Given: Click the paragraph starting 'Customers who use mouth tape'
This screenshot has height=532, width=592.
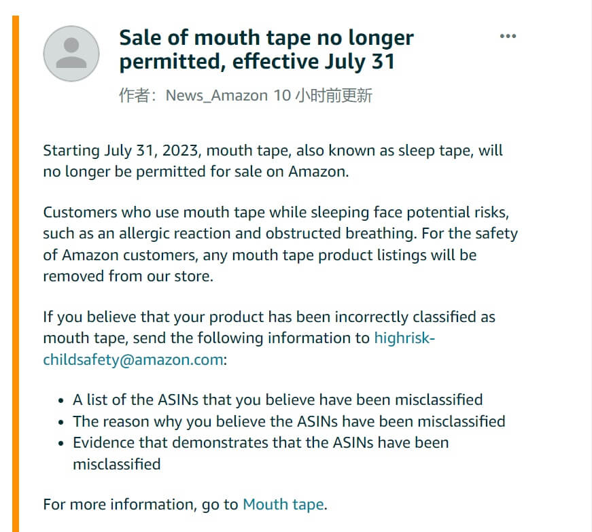Looking at the screenshot, I should (279, 244).
